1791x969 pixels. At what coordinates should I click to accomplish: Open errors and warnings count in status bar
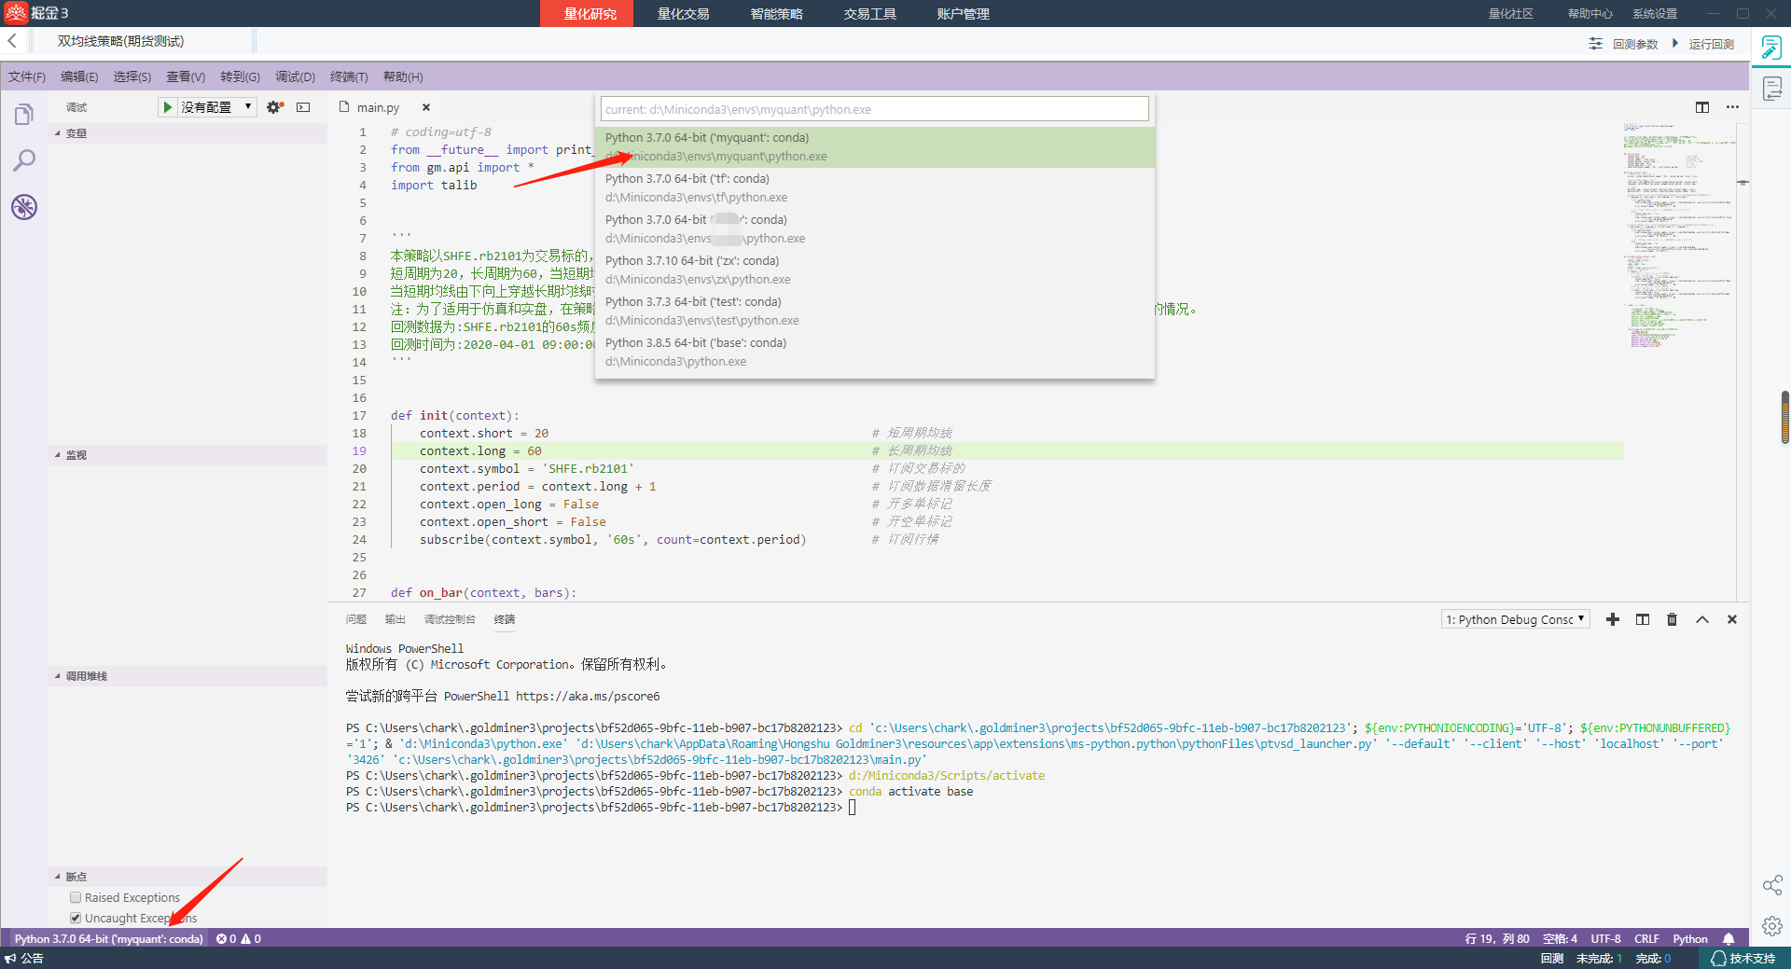coord(239,939)
